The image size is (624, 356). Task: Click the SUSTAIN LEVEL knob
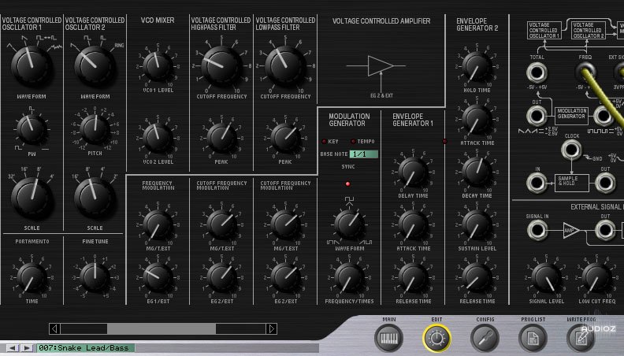tap(477, 224)
